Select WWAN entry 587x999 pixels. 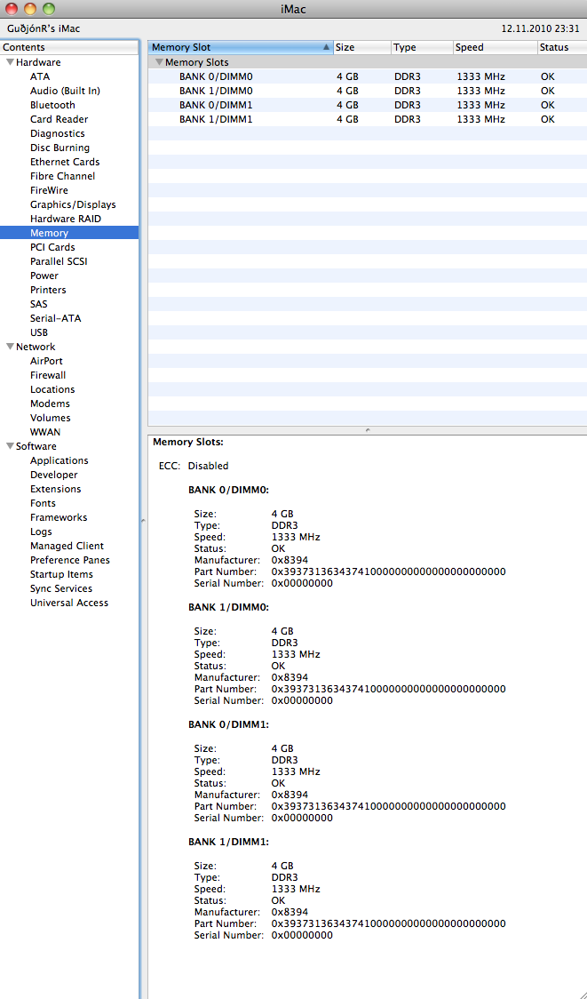coord(45,432)
